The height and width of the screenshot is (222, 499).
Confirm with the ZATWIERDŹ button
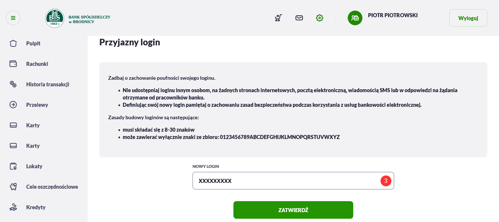point(293,210)
